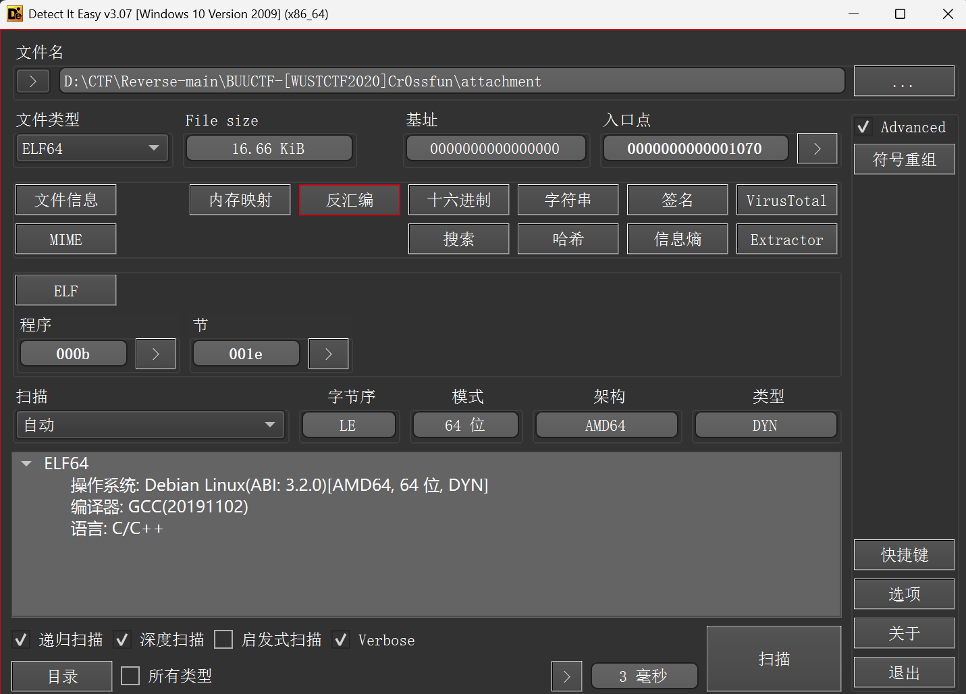Enable the 启发式扫描 heuristic scan checkbox
The width and height of the screenshot is (966, 694).
[x=223, y=640]
